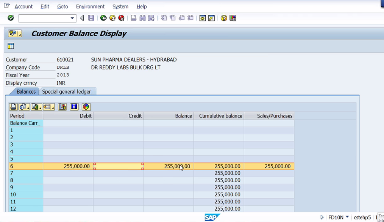The image size is (384, 222).
Task: Click the Balance column header
Action: [169, 116]
